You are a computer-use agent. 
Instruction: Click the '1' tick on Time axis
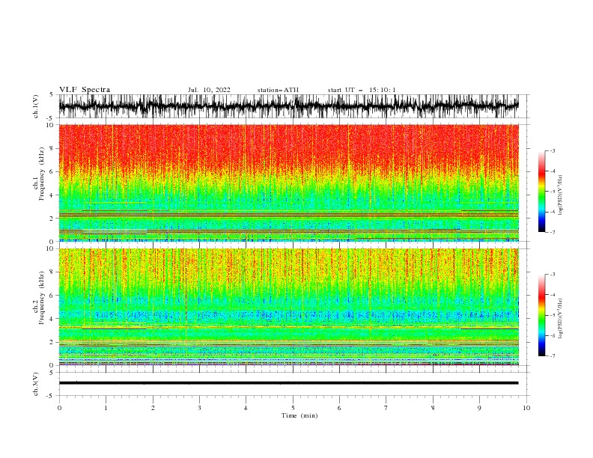click(106, 408)
